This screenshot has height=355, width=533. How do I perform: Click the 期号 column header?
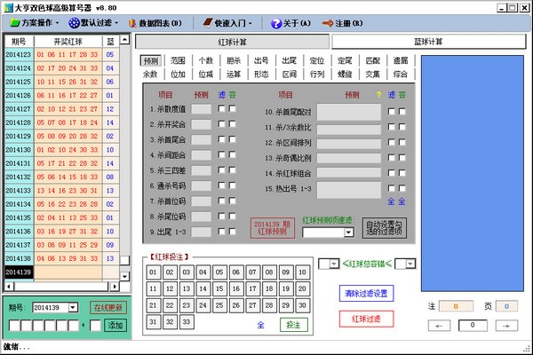(x=19, y=42)
